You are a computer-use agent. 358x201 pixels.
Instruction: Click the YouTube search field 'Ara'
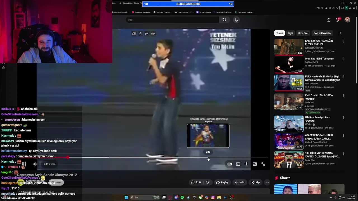click(172, 20)
